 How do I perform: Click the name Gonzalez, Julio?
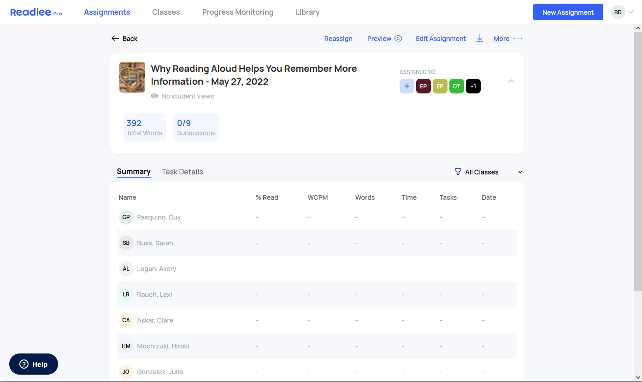[x=160, y=372]
